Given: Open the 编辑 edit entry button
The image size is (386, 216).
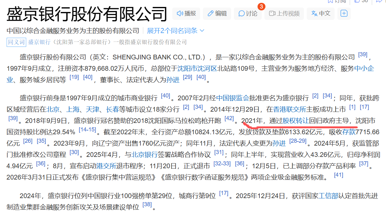Looking at the screenshot, I should [217, 14].
